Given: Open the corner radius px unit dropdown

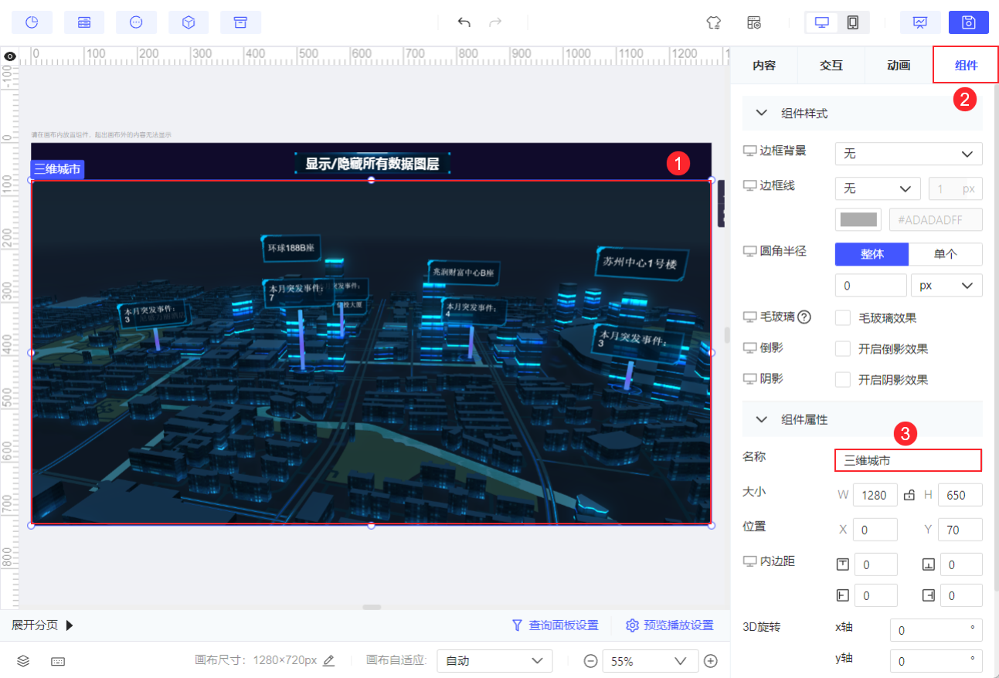Looking at the screenshot, I should [x=946, y=285].
